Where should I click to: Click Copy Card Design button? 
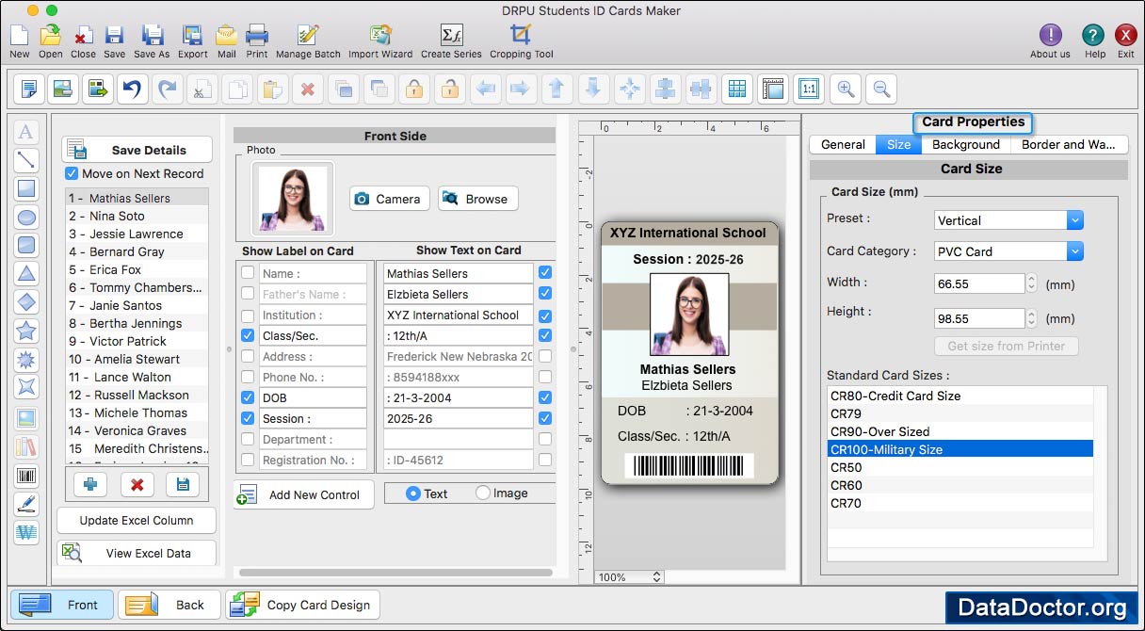[302, 605]
